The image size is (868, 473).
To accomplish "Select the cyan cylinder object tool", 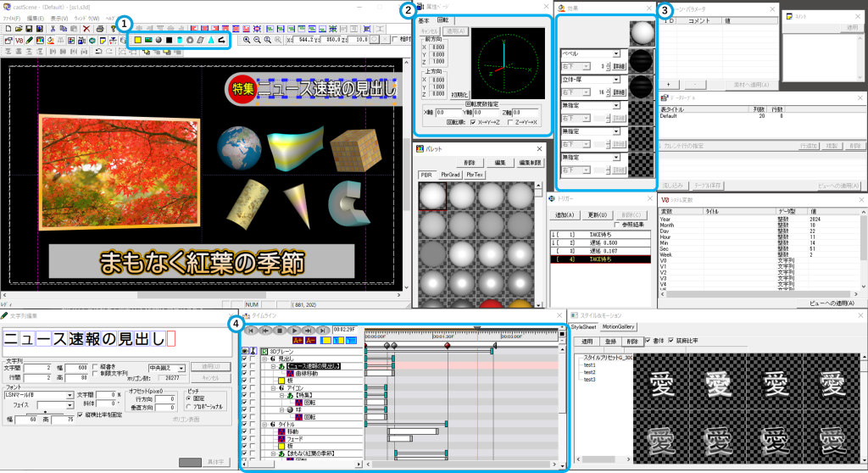I will click(180, 40).
